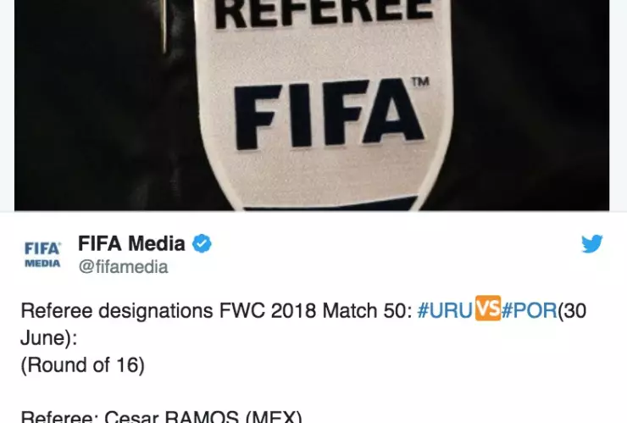The width and height of the screenshot is (627, 423).
Task: Click the orange VS emoji icon
Action: pyautogui.click(x=487, y=309)
